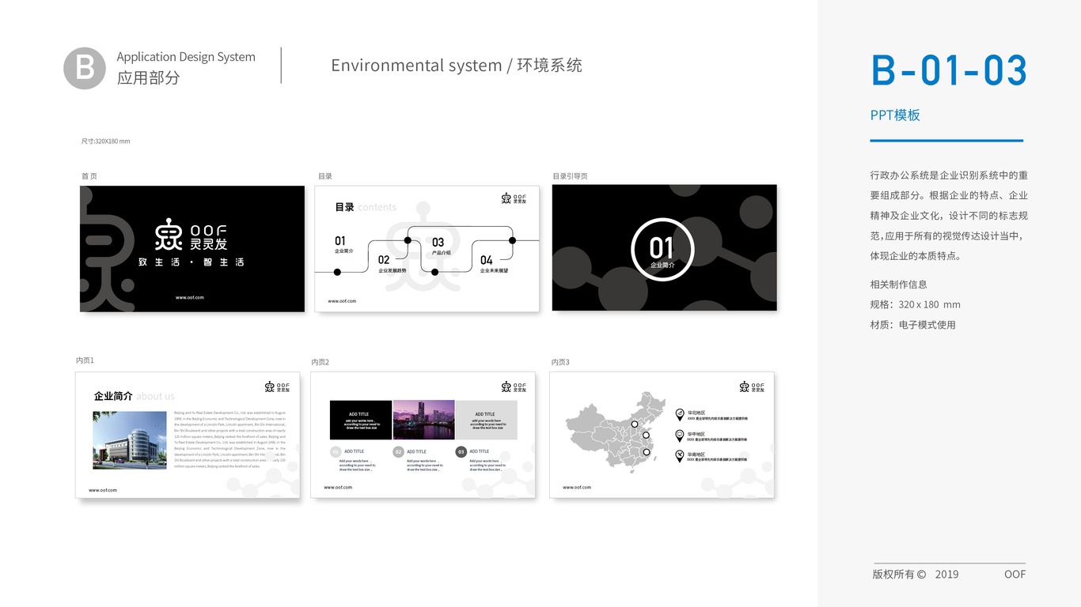Open the 目录引导页 slide thumbnail
The image size is (1081, 607).
[665, 247]
